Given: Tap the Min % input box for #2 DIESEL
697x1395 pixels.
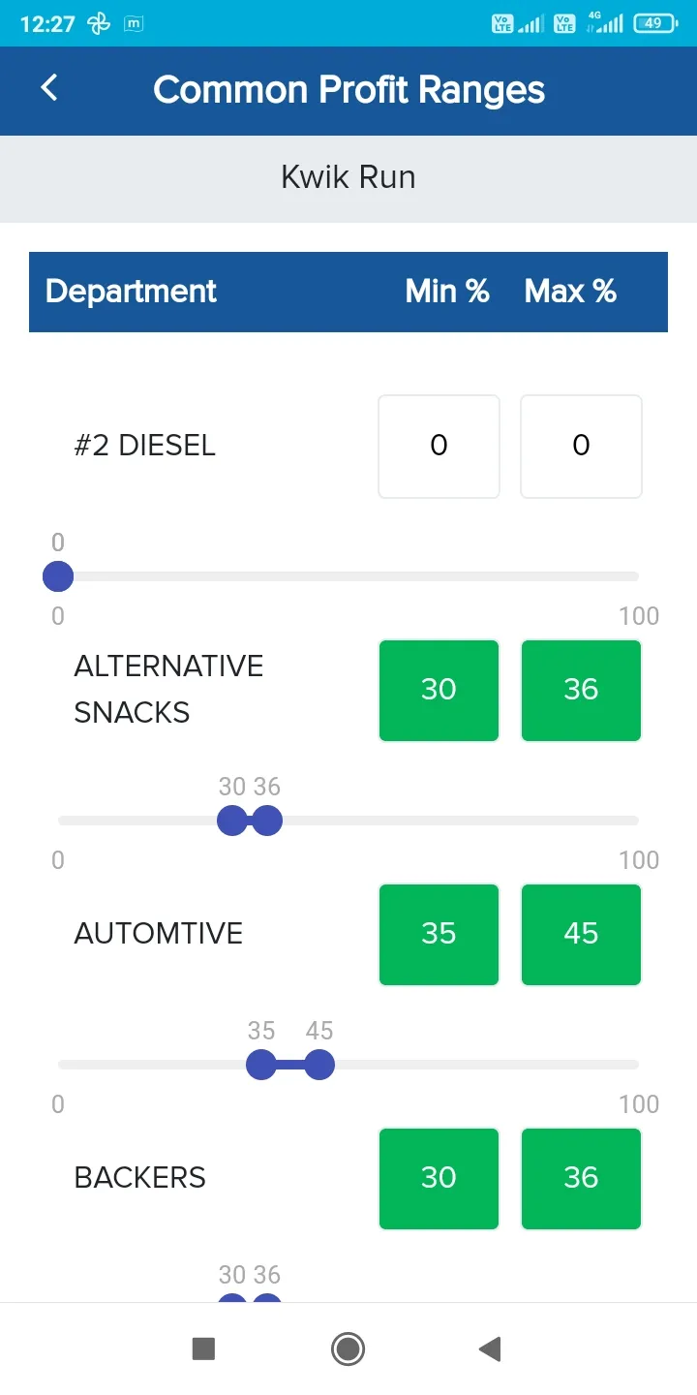Looking at the screenshot, I should (x=438, y=446).
